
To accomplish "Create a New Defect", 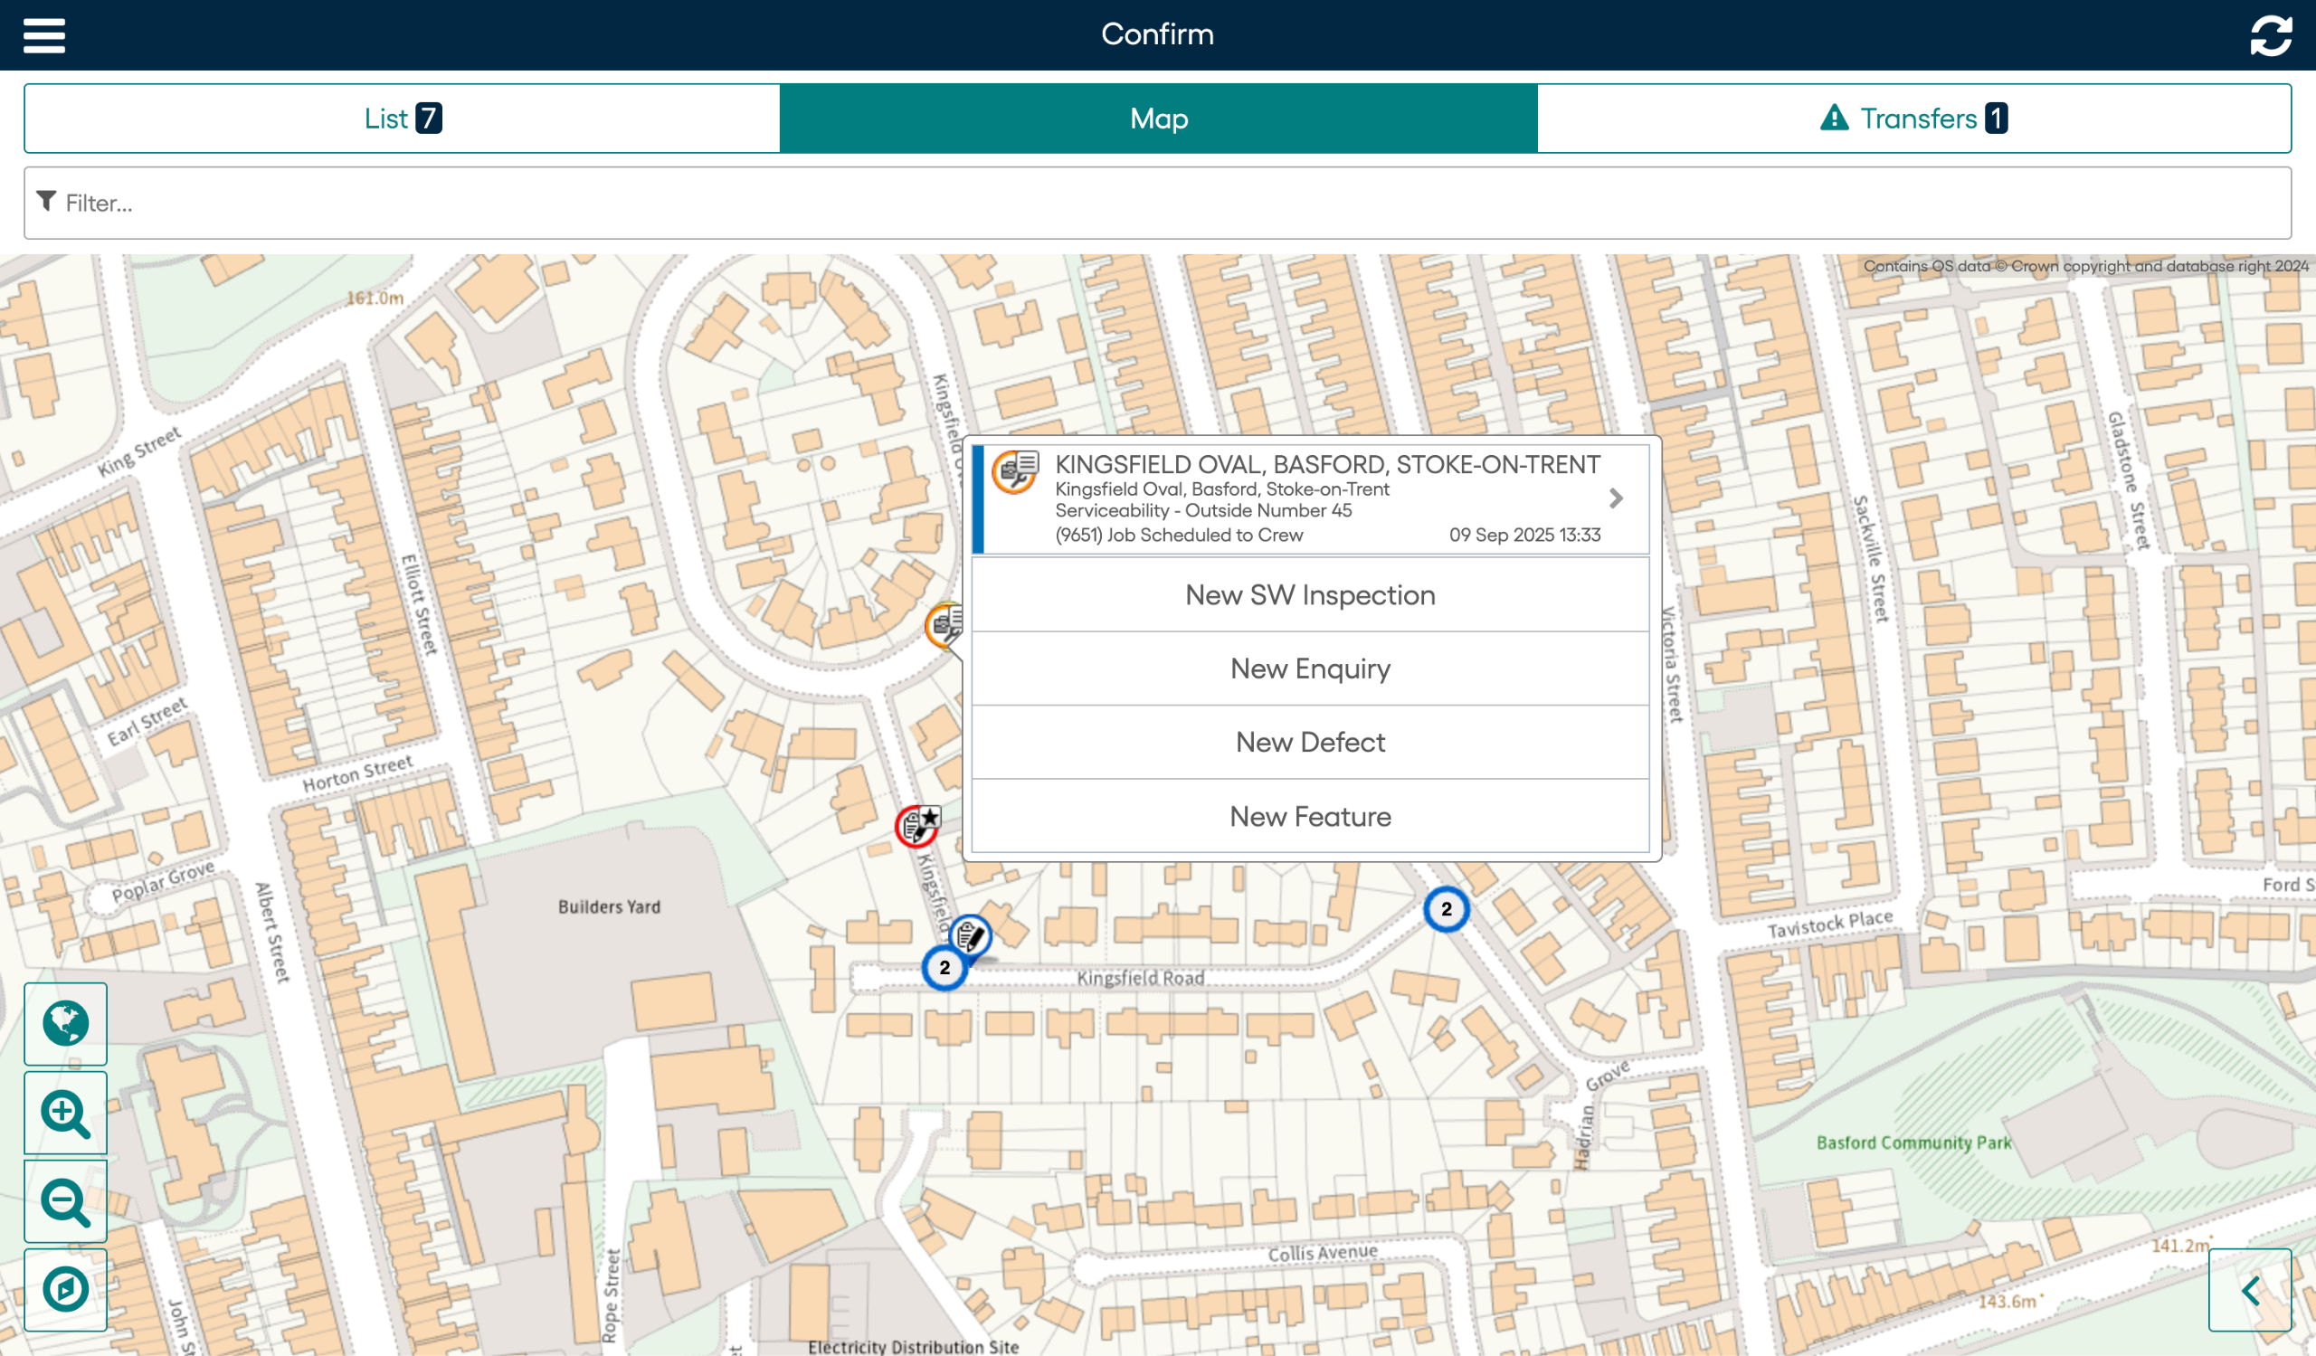I will point(1310,742).
